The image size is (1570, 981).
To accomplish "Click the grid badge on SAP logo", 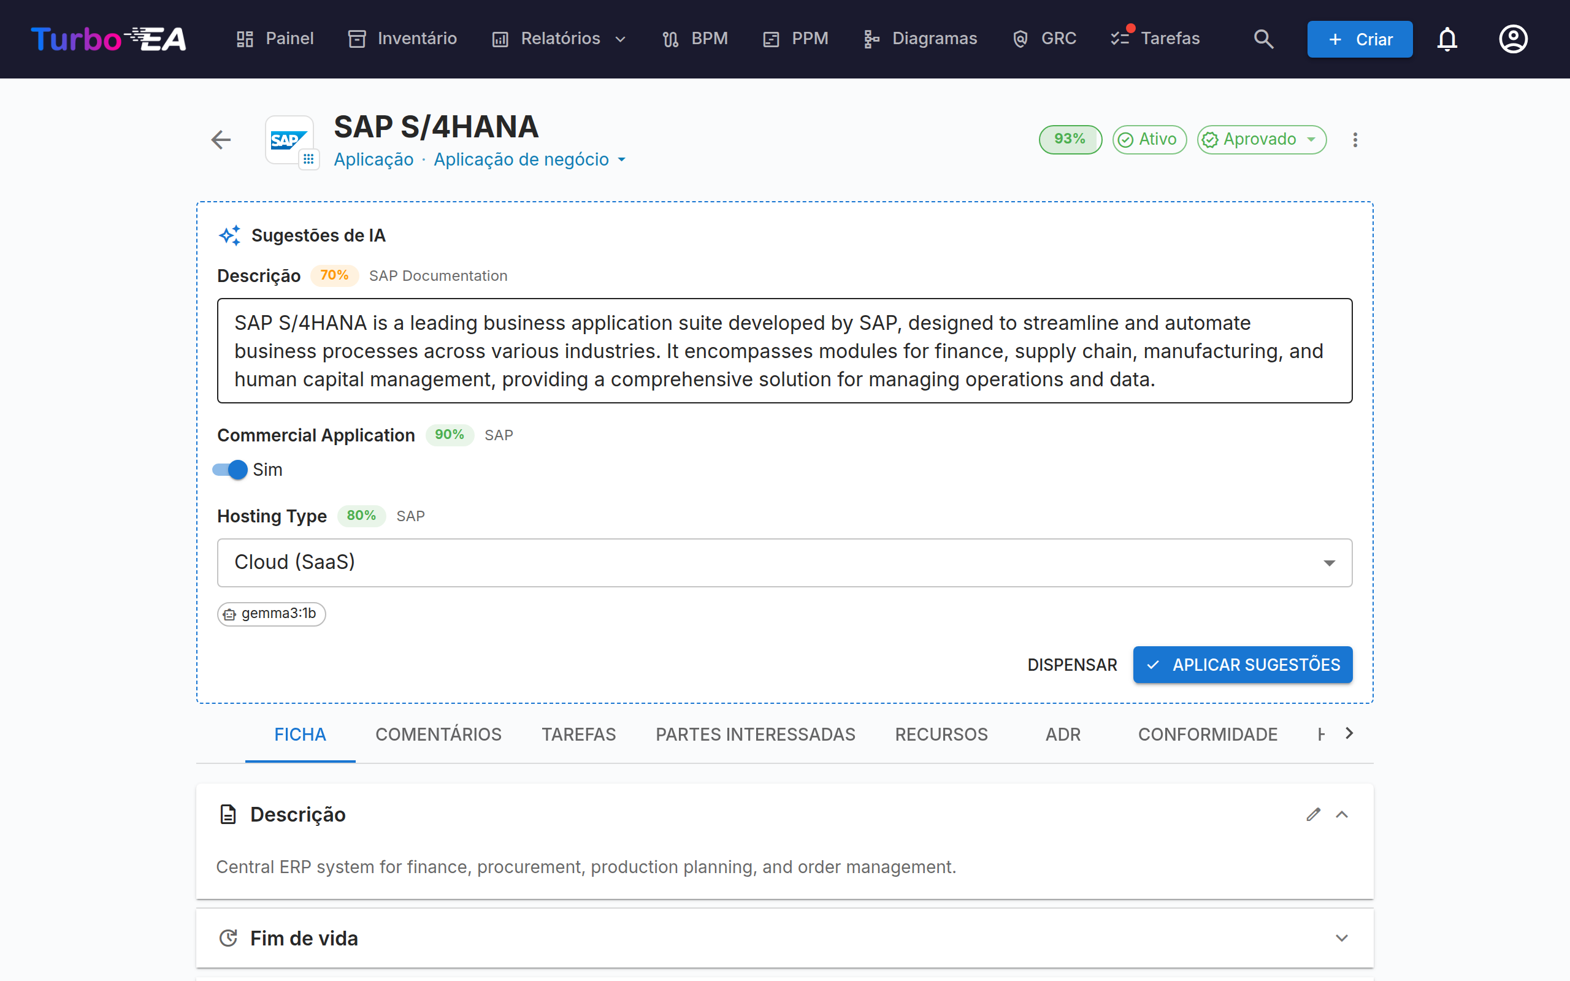I will 309,159.
